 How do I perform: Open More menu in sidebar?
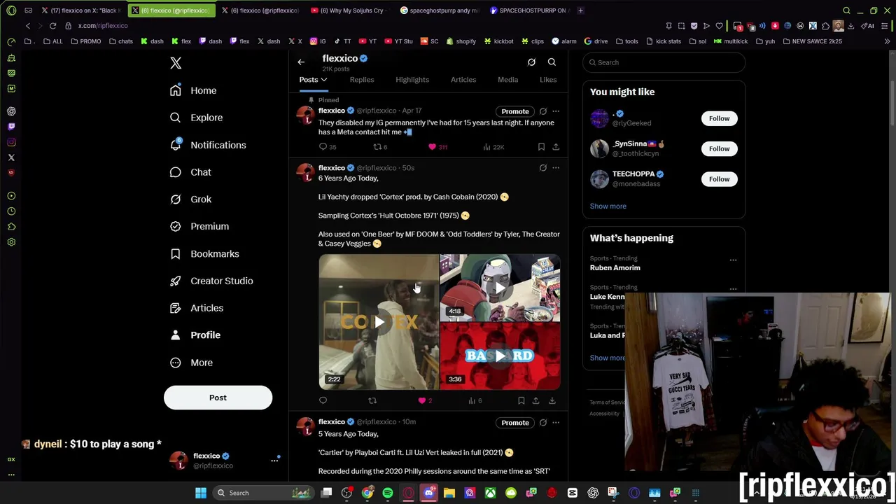191,363
